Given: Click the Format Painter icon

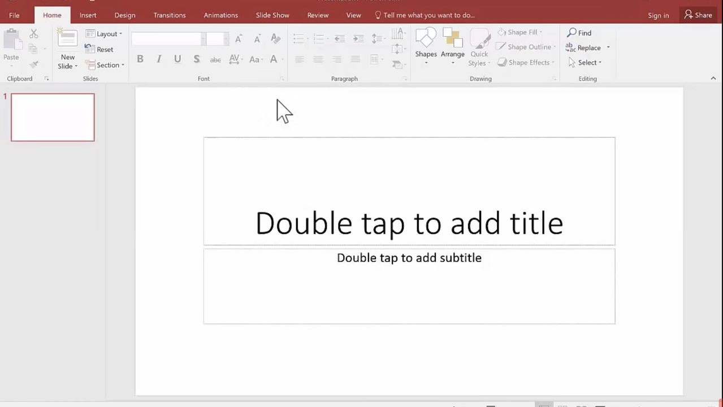Looking at the screenshot, I should coord(33,64).
